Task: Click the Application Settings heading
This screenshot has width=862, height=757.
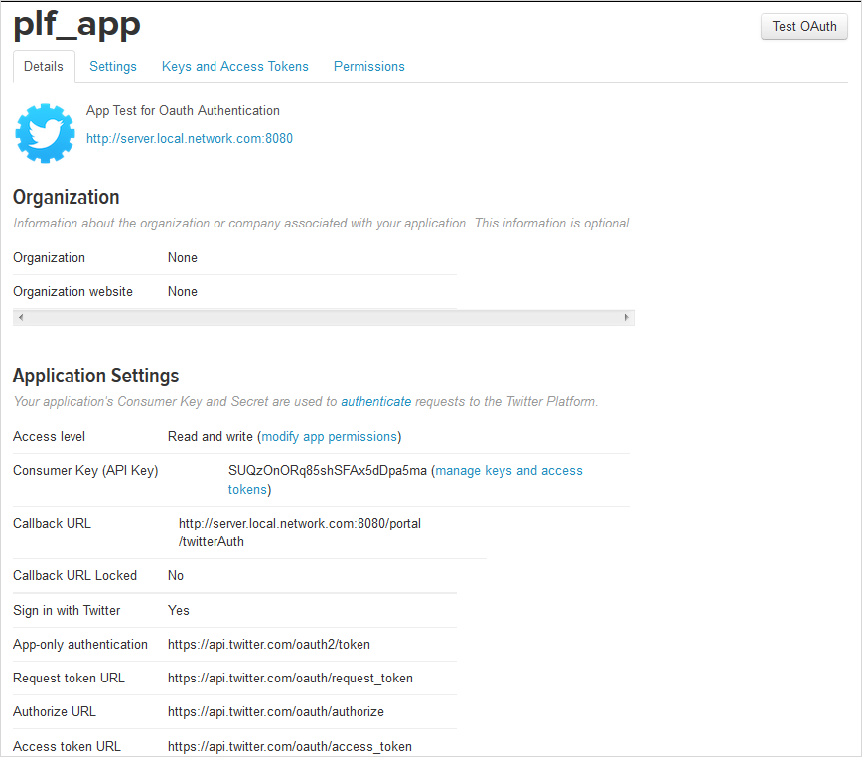Action: pyautogui.click(x=95, y=376)
